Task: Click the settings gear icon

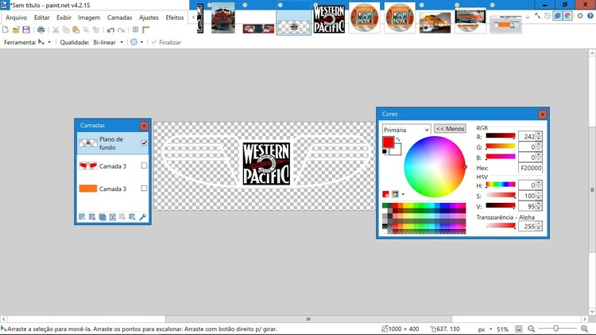Action: [x=581, y=16]
